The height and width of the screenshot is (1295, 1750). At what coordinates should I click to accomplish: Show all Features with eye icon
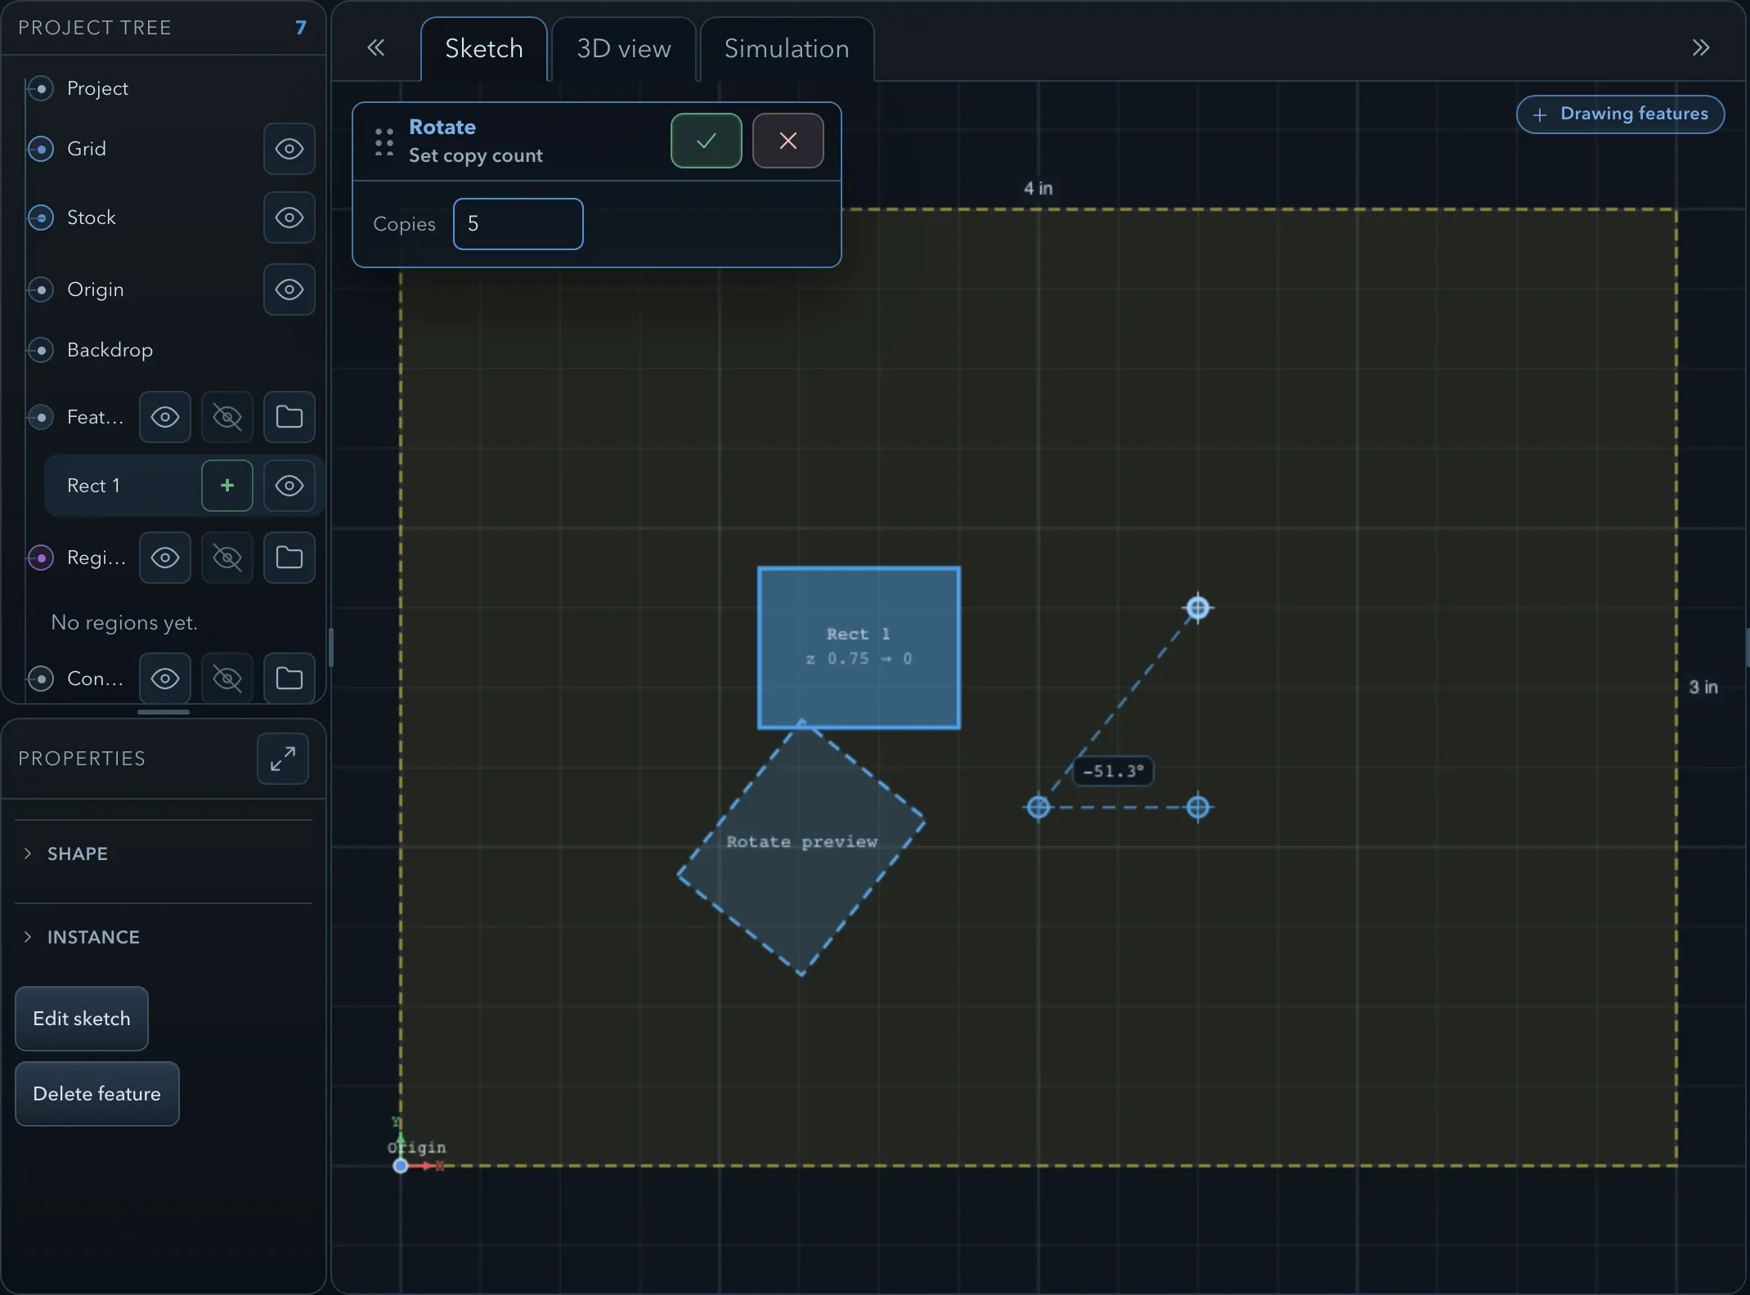click(165, 417)
